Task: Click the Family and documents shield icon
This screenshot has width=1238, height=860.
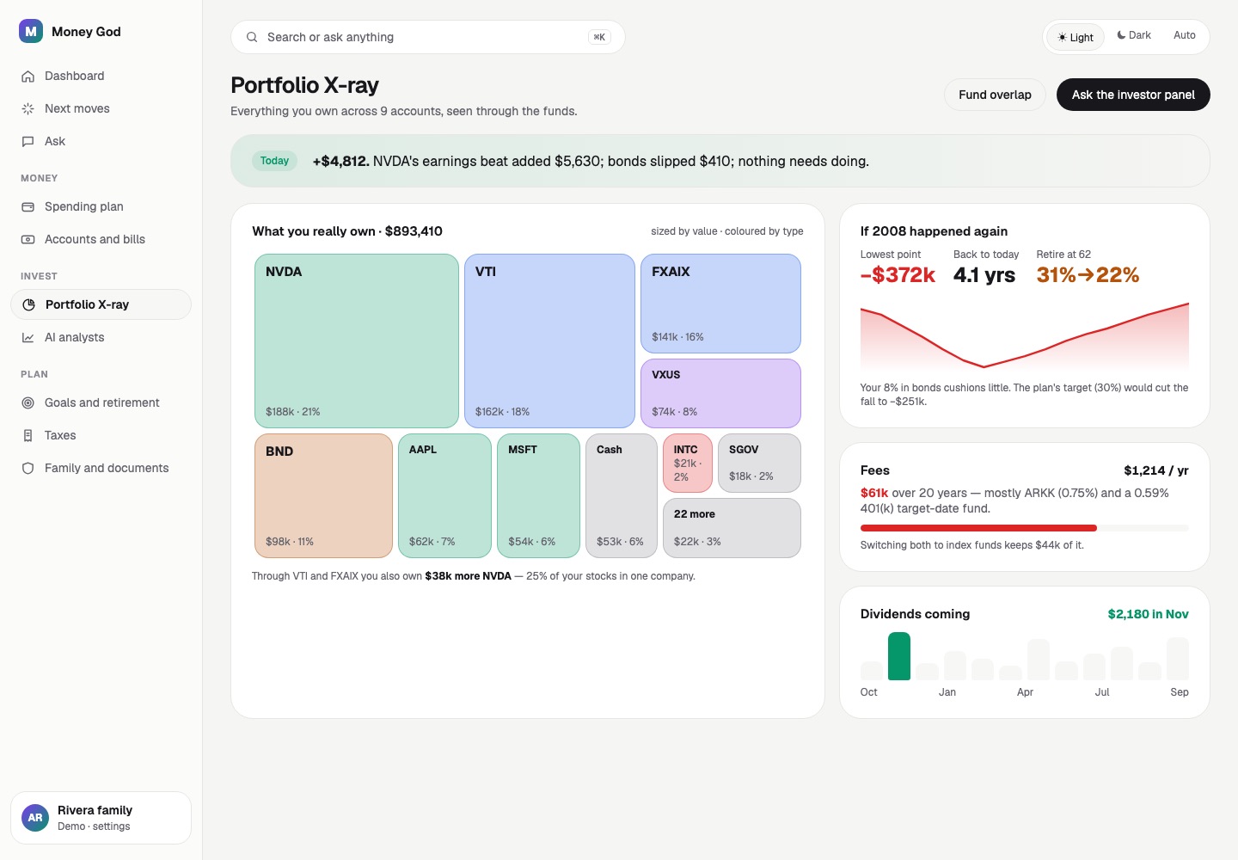Action: tap(28, 468)
